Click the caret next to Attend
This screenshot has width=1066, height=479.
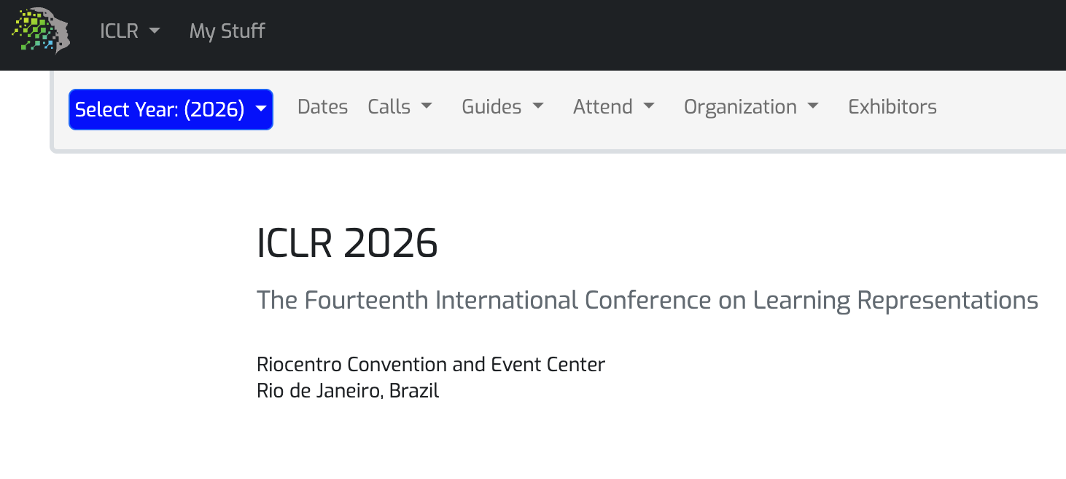click(649, 107)
